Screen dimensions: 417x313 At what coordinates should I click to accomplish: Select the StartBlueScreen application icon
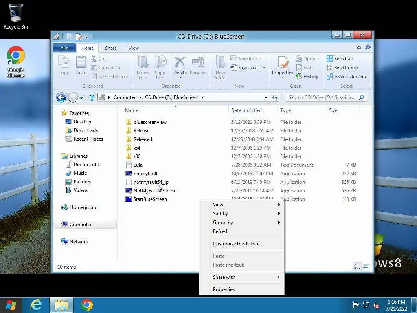129,199
